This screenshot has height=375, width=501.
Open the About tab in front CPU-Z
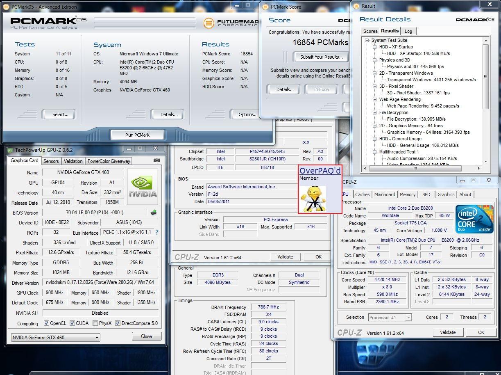(465, 194)
